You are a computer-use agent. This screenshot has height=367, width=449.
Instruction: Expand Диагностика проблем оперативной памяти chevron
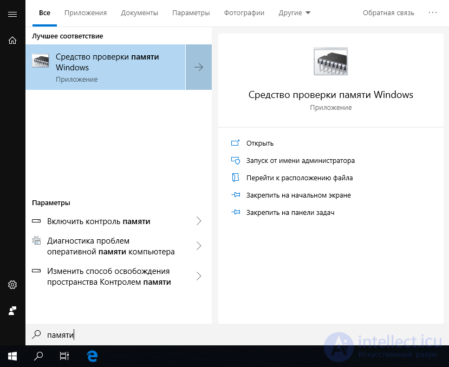199,246
